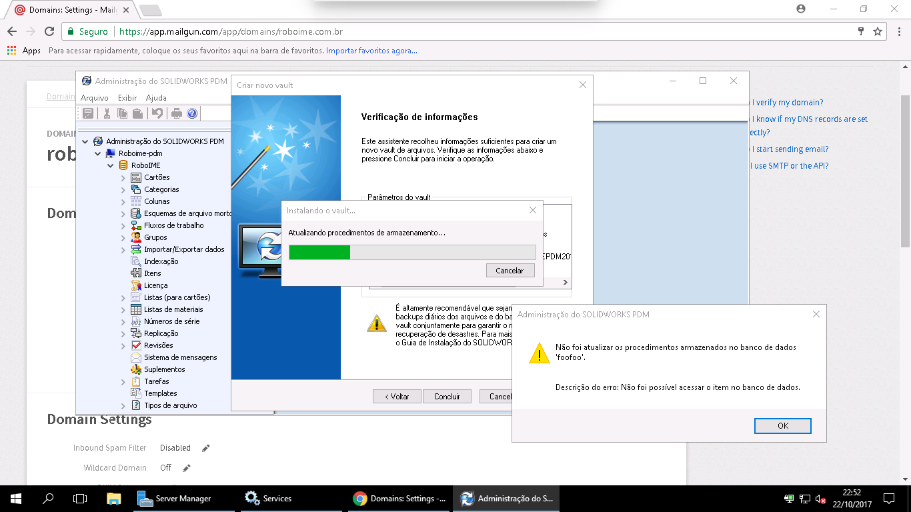
Task: Open the Windows Start menu
Action: 16,499
